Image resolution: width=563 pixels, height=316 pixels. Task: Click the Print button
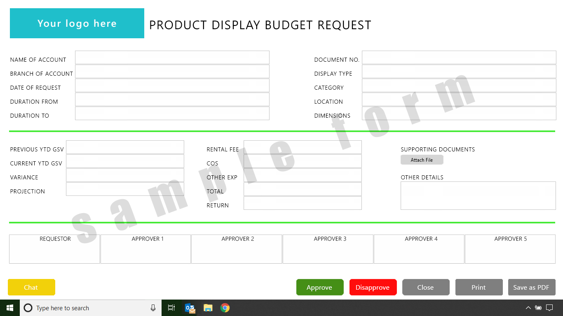click(479, 287)
